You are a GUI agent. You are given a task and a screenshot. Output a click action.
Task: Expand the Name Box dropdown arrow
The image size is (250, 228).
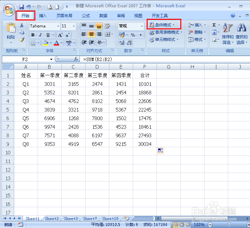[51, 59]
